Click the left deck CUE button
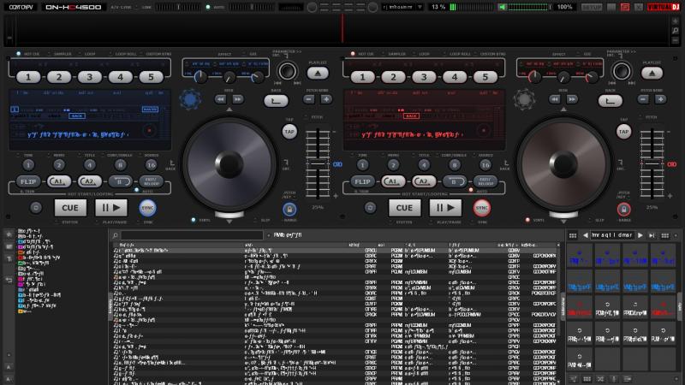The height and width of the screenshot is (385, 685). click(70, 208)
